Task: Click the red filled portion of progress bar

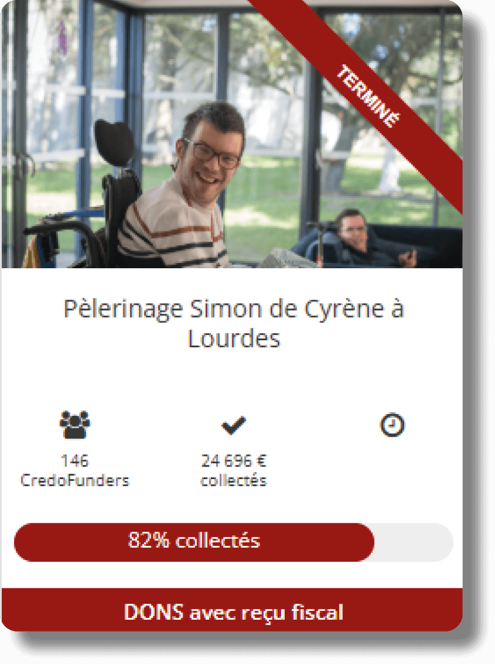Action: point(194,542)
